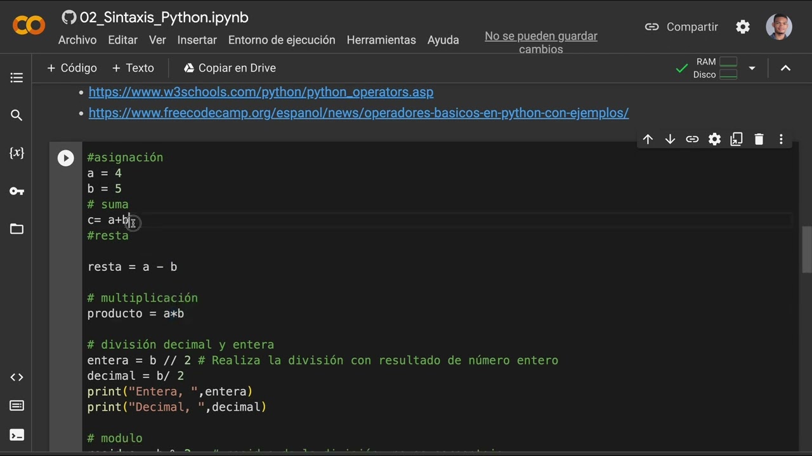Open the Colab home logo

[x=29, y=25]
